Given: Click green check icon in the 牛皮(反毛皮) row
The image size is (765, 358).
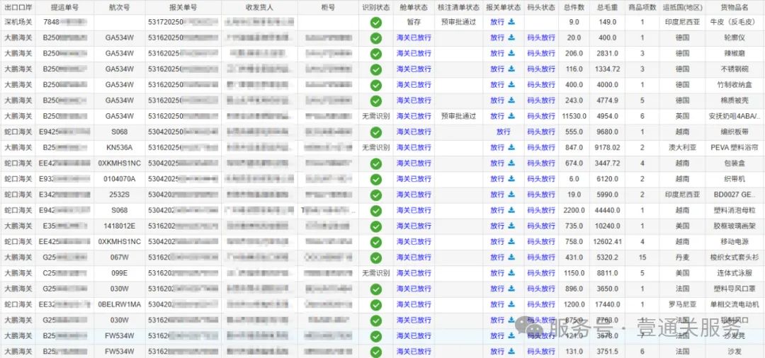Looking at the screenshot, I should pos(375,22).
